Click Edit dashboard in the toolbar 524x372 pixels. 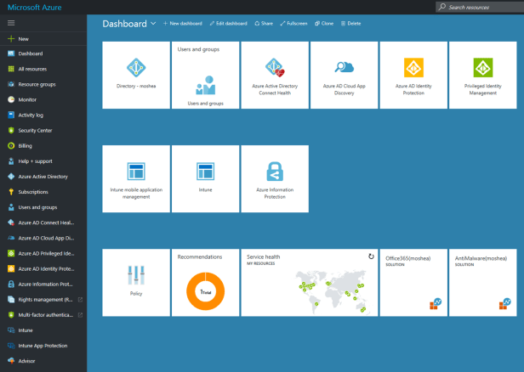[x=228, y=24]
